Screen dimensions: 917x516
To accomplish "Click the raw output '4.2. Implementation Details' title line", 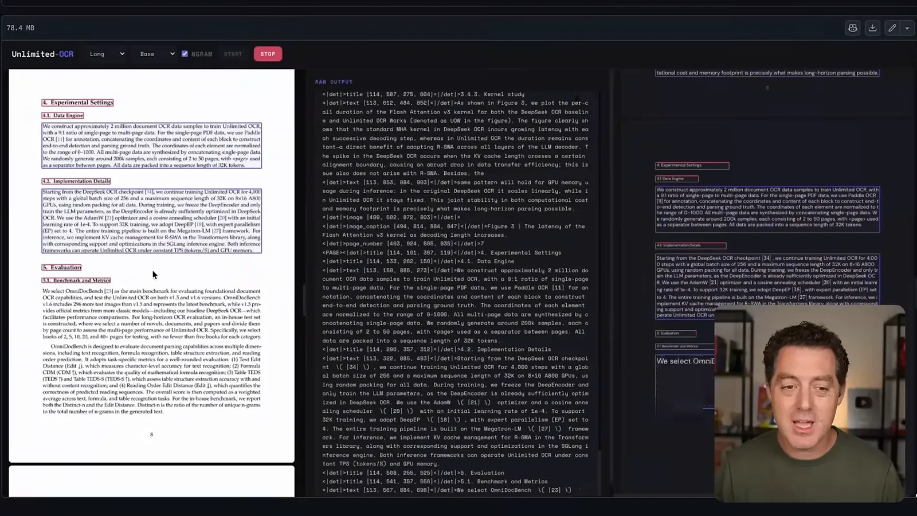I will tap(436, 349).
